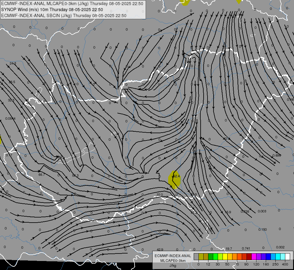
Task: Click the magenta legend swatch
Action: click(x=254, y=256)
